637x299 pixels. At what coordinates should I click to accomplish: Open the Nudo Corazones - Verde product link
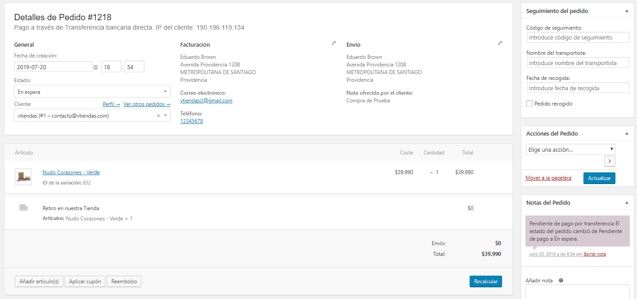[x=71, y=172]
